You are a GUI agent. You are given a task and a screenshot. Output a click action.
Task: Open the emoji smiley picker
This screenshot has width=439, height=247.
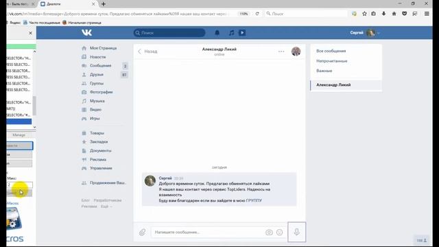[x=279, y=232]
